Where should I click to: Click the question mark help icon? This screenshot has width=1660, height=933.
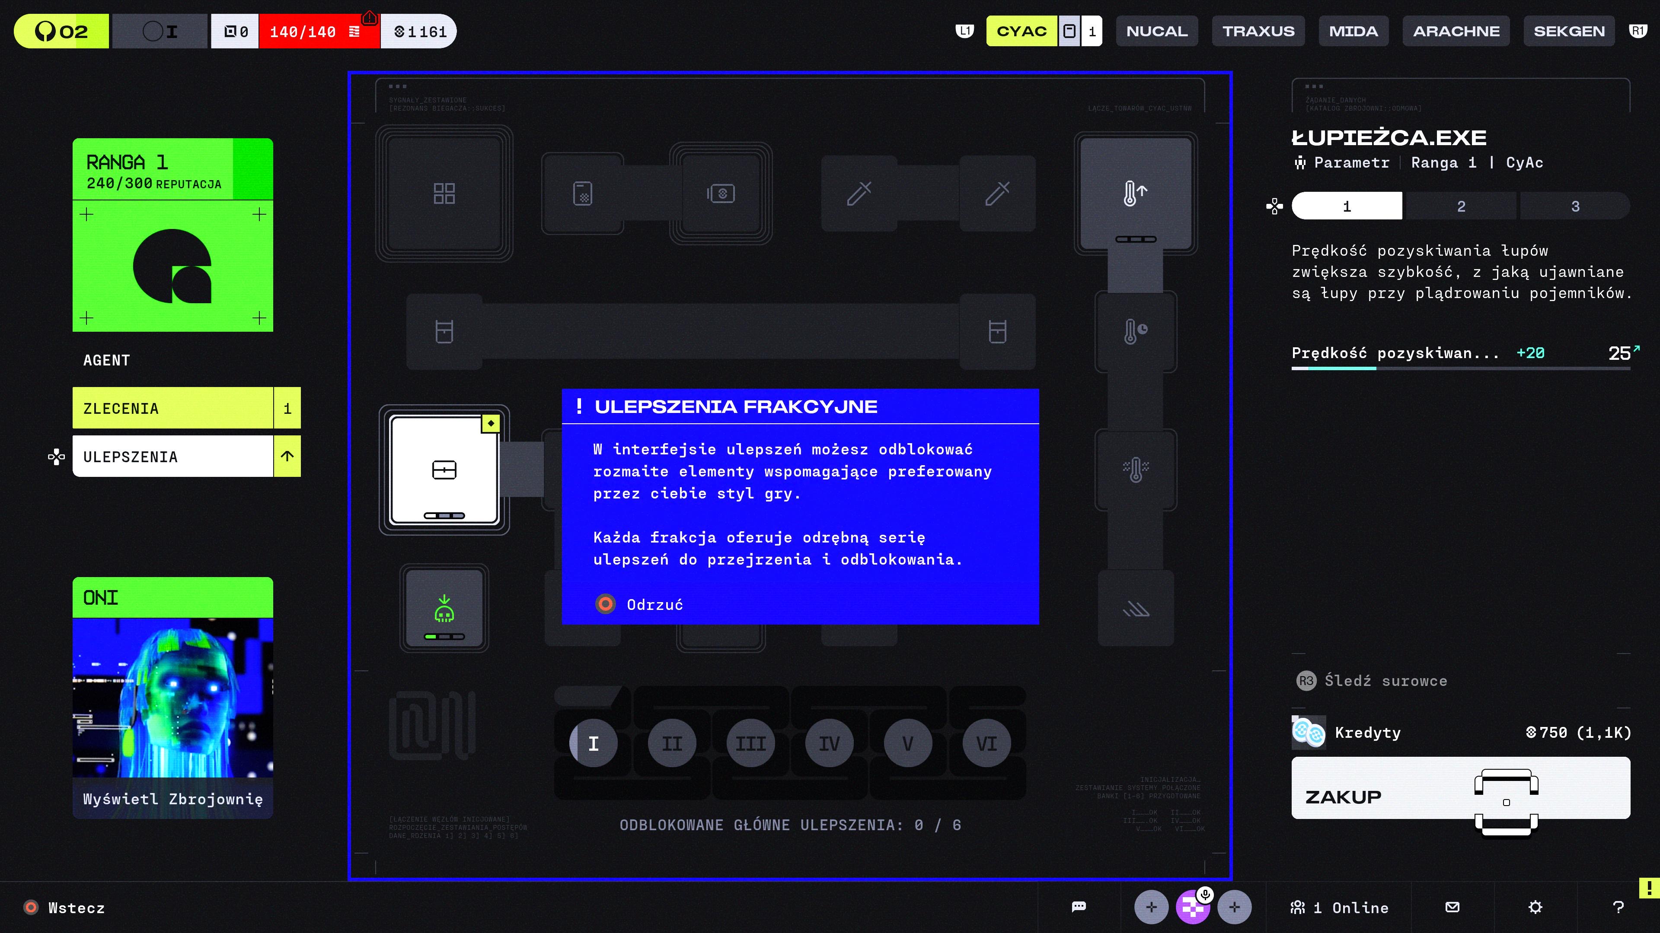click(1618, 907)
